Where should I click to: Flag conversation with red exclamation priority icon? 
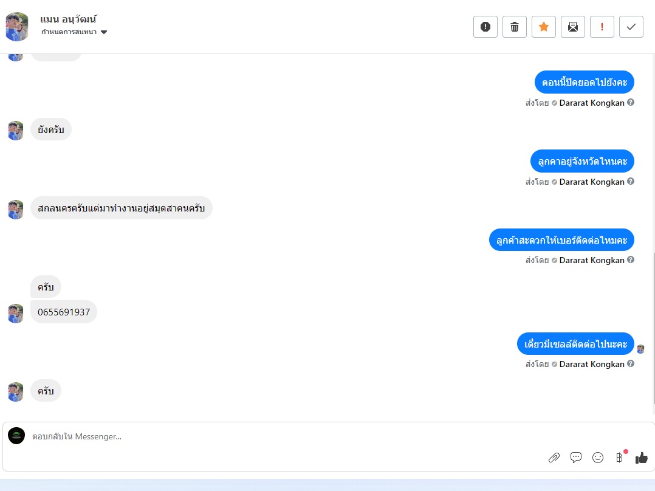[602, 27]
